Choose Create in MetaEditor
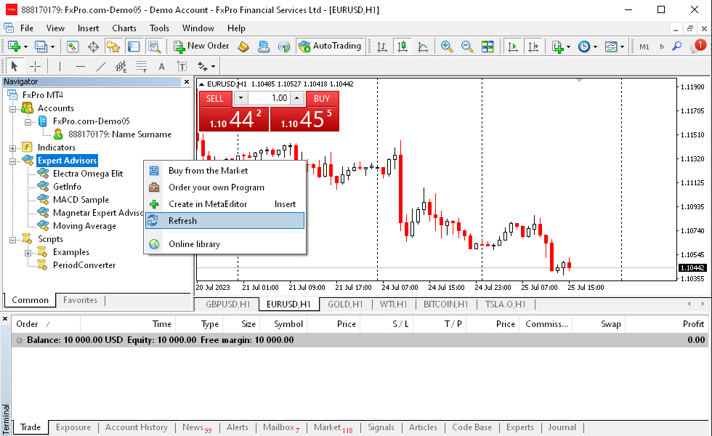The width and height of the screenshot is (712, 436). click(224, 204)
